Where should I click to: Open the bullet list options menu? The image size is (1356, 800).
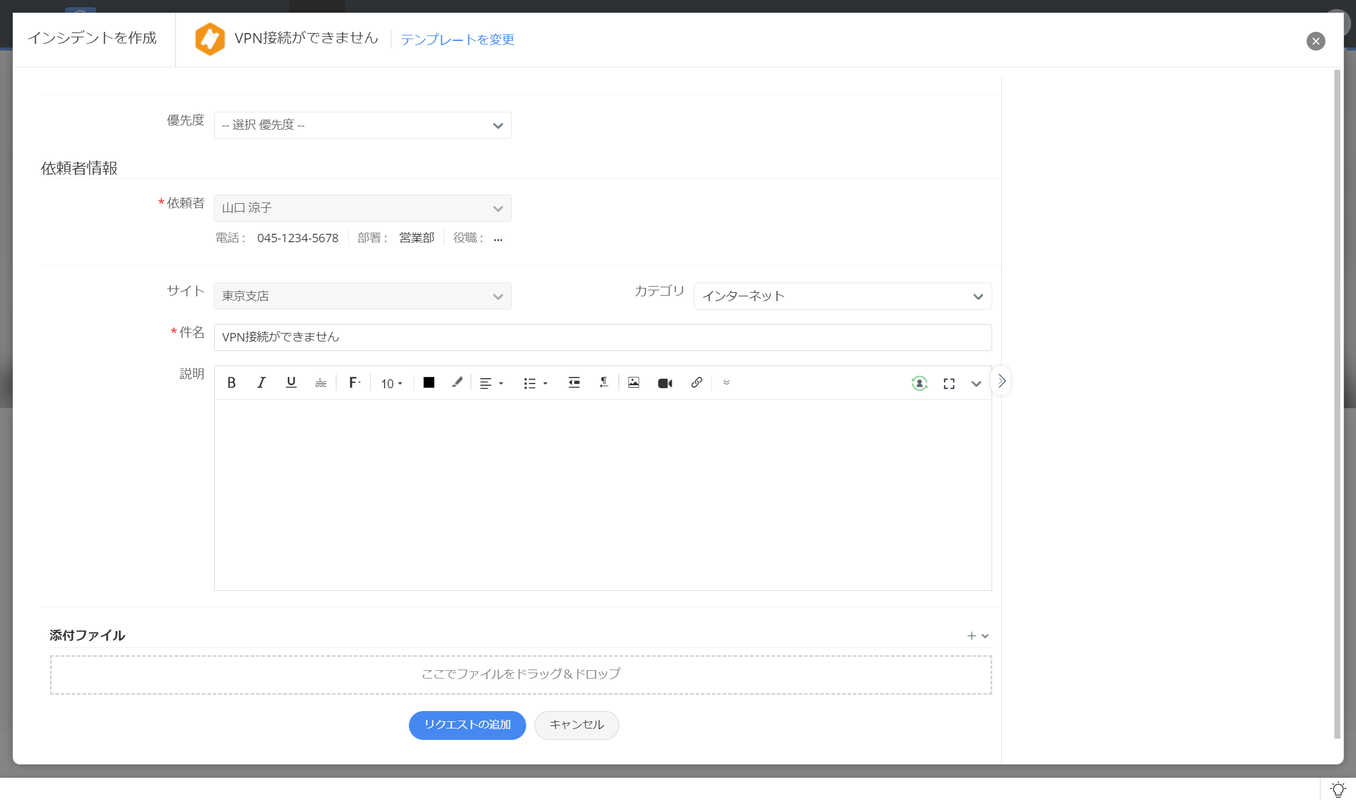[535, 383]
